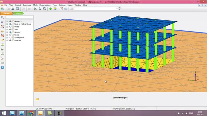Show Stress points via eye icon
The image size is (207, 116).
click(x=10, y=38)
